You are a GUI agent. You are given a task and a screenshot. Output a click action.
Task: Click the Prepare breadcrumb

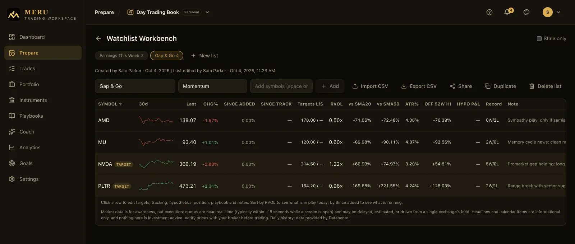[104, 12]
